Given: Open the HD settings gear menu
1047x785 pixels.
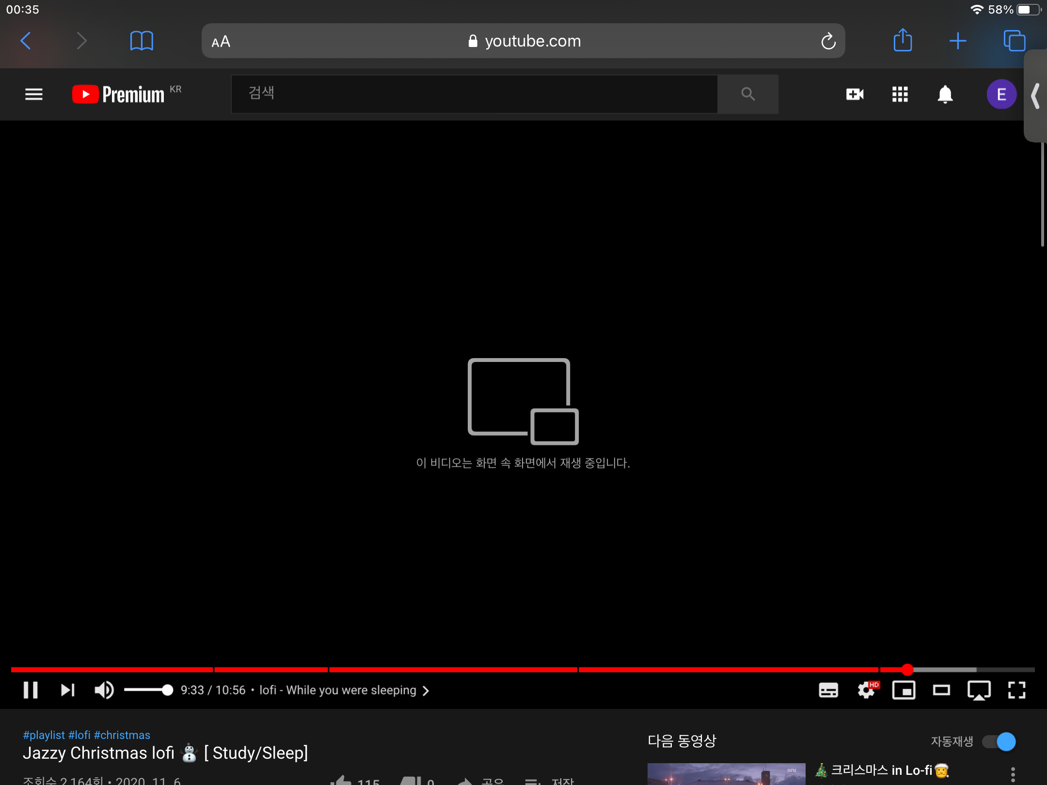Looking at the screenshot, I should point(866,690).
